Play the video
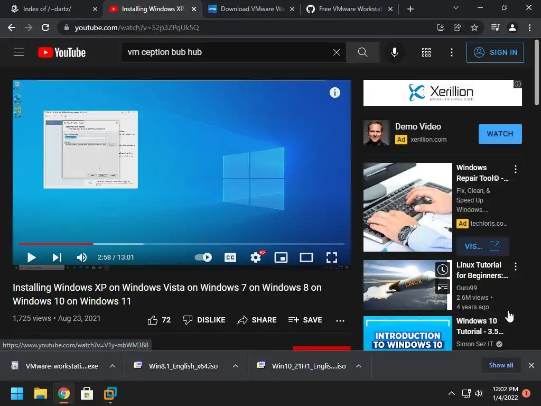 click(x=31, y=257)
